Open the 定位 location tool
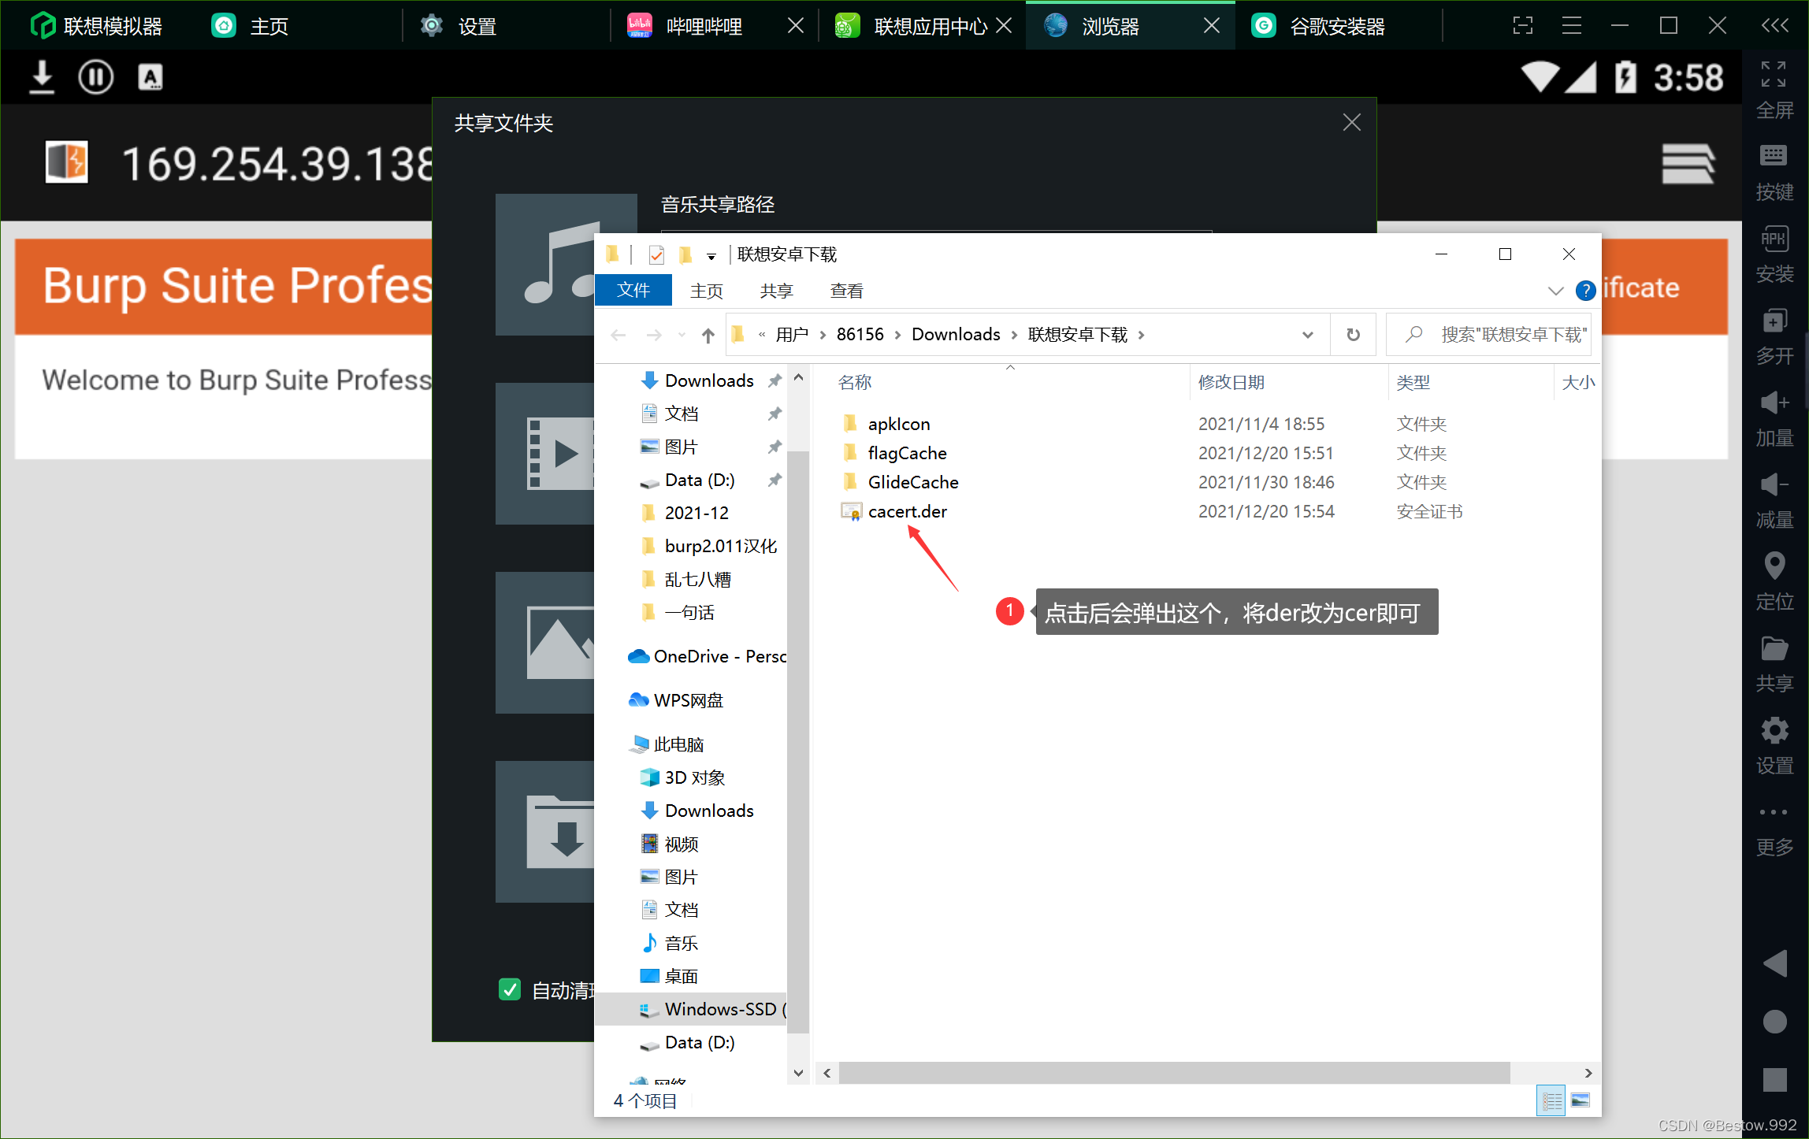This screenshot has height=1139, width=1809. 1774,566
